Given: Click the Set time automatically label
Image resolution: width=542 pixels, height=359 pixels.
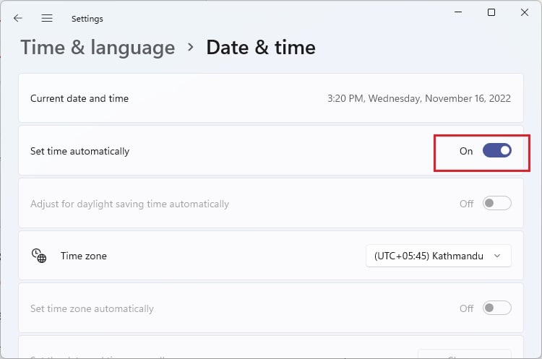Looking at the screenshot, I should click(x=79, y=152).
